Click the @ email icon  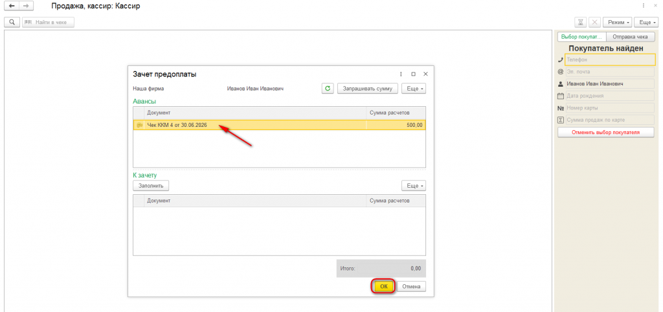tap(561, 72)
